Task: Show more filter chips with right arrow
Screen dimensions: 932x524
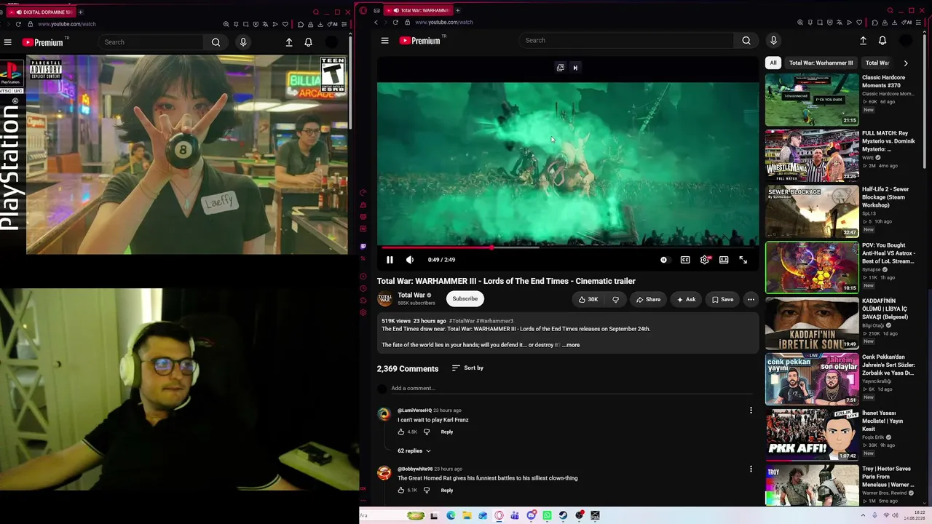Action: pos(906,63)
